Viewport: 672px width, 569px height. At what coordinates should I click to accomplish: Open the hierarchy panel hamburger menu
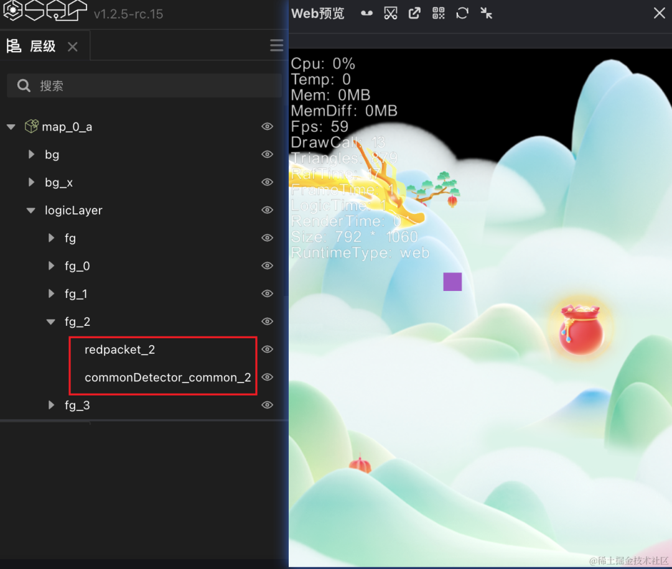[276, 45]
